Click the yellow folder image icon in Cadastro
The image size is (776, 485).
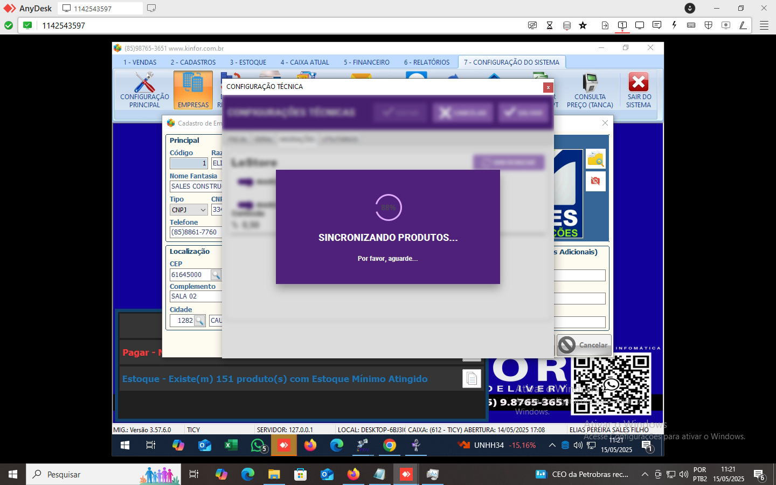(x=595, y=159)
